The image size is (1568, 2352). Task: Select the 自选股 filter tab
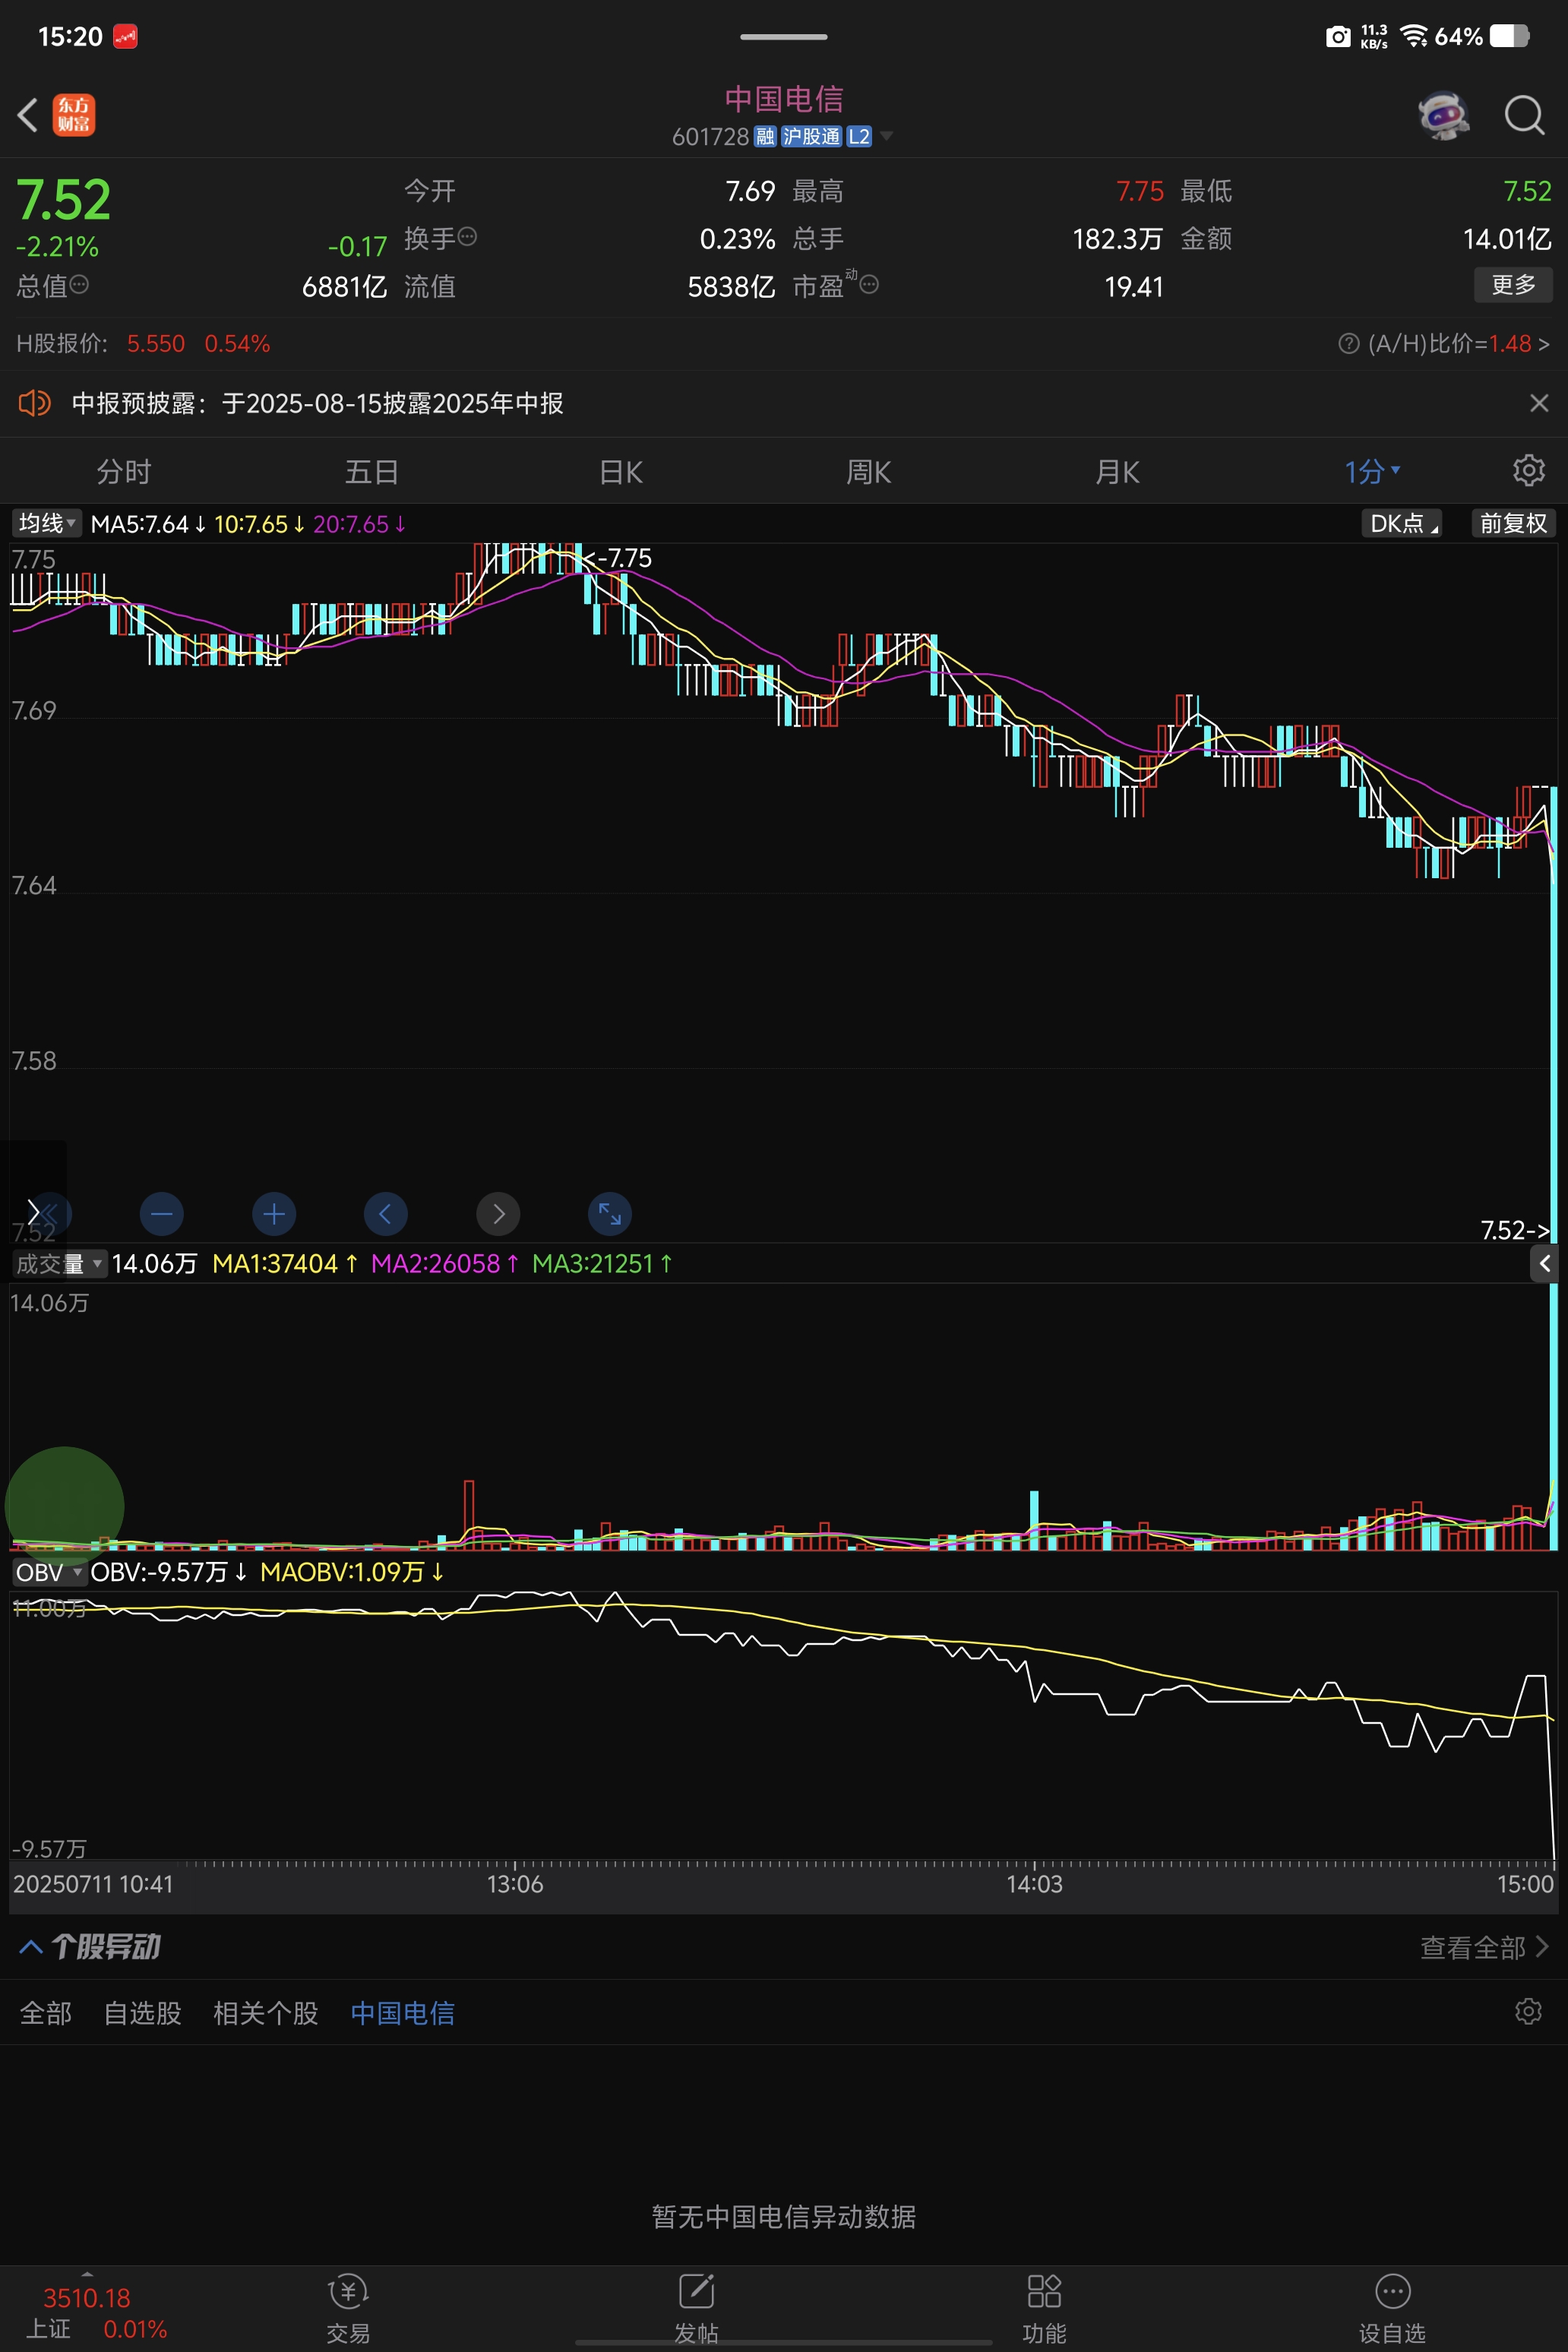click(x=143, y=2013)
